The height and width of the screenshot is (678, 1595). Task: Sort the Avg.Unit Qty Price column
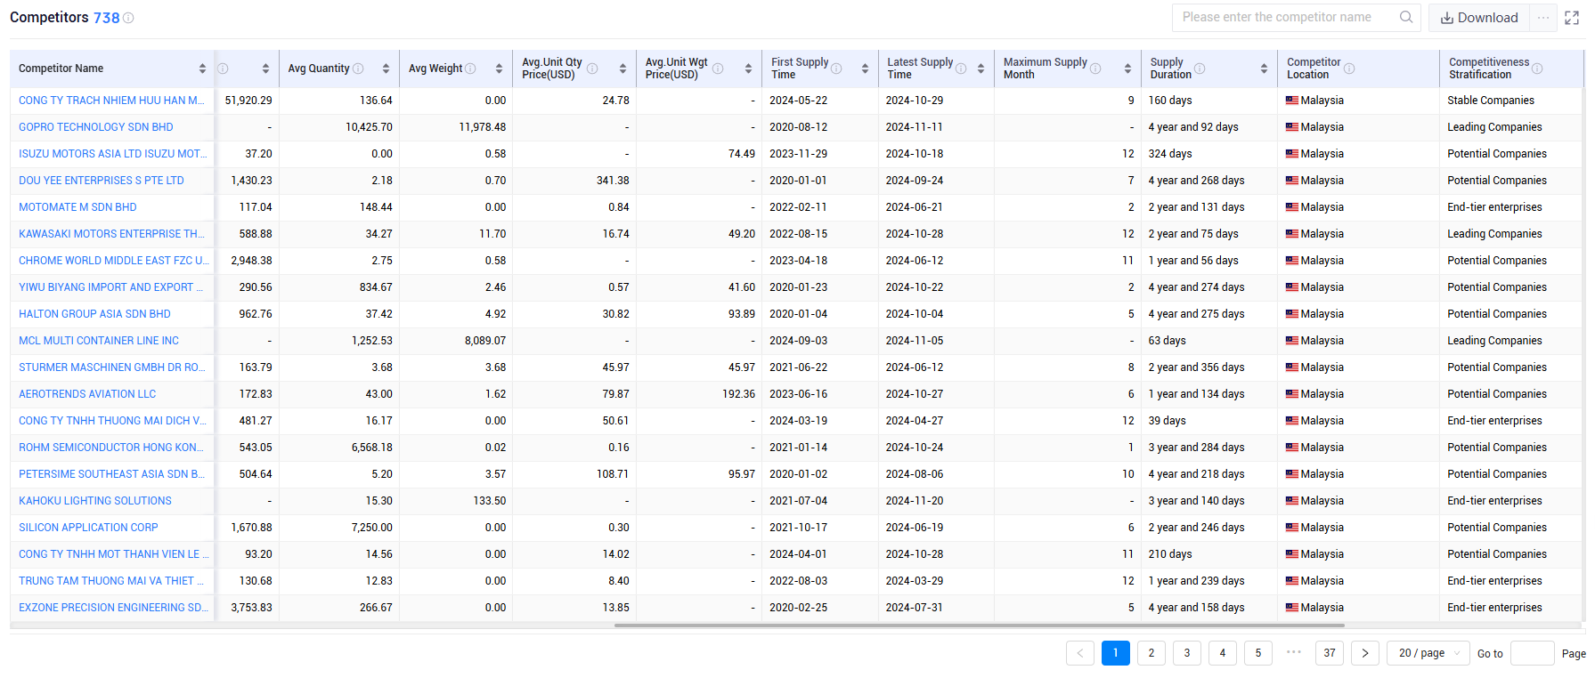tap(623, 69)
